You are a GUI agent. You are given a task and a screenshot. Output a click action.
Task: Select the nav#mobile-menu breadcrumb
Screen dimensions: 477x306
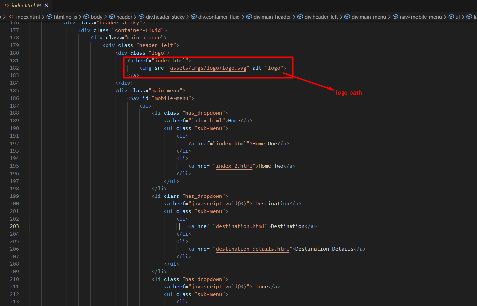(x=421, y=17)
